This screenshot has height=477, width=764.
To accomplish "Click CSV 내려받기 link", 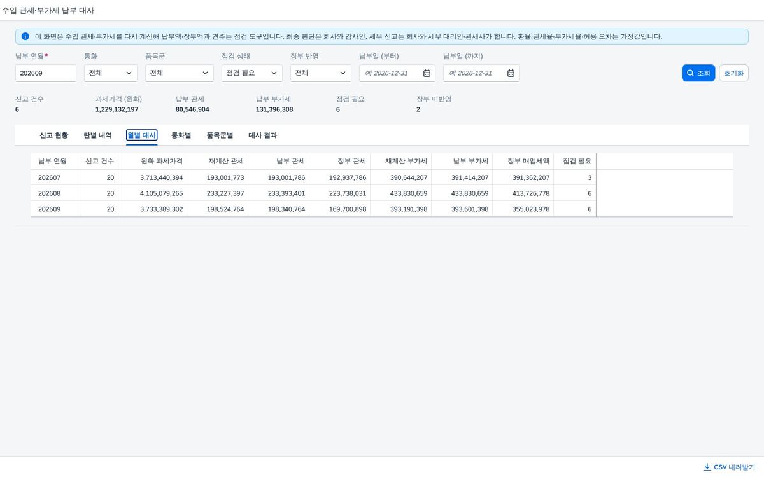I will tap(729, 467).
